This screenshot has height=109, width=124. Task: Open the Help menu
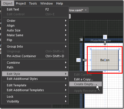[60, 3]
